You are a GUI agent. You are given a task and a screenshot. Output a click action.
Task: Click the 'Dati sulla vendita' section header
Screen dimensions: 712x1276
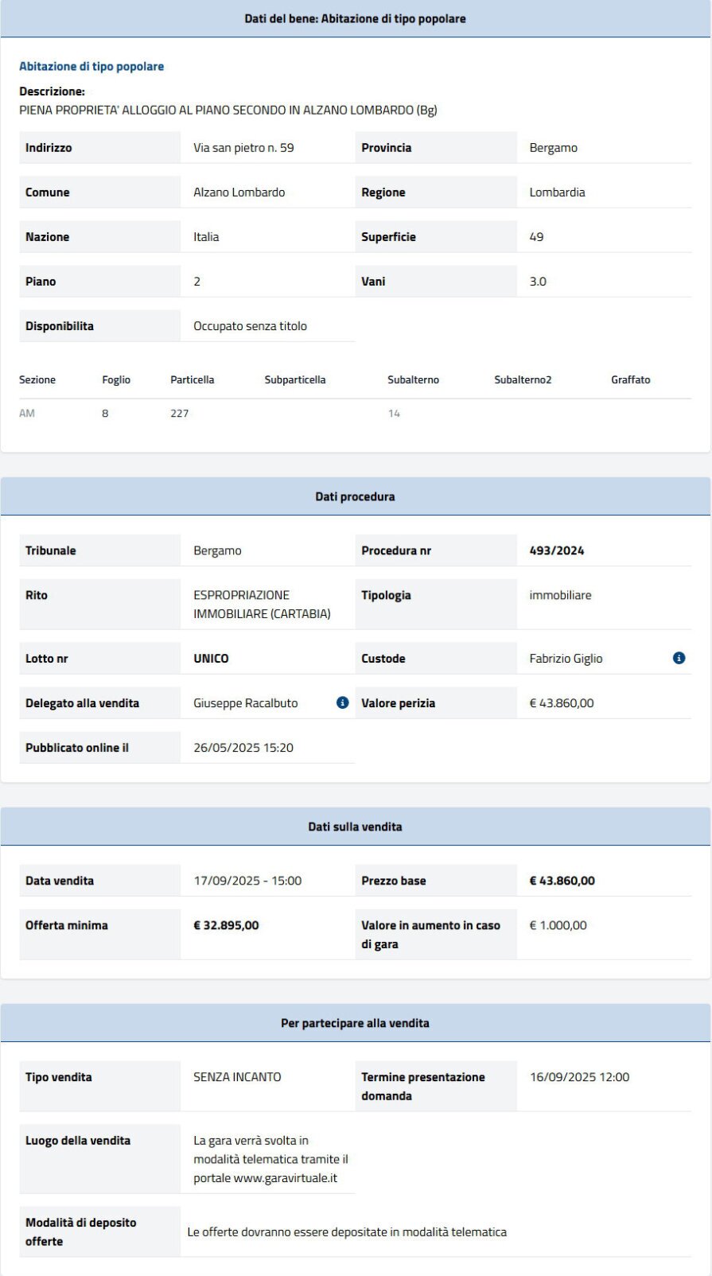(x=355, y=827)
